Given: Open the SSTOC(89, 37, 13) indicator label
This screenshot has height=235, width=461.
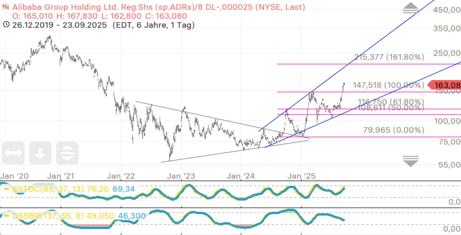Looking at the screenshot, I should point(48,189).
